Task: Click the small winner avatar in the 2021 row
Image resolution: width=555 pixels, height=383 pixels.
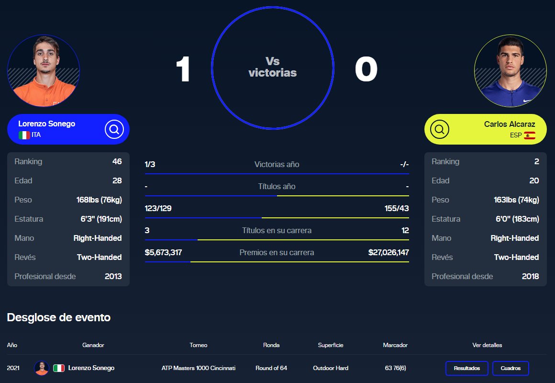Action: point(42,368)
